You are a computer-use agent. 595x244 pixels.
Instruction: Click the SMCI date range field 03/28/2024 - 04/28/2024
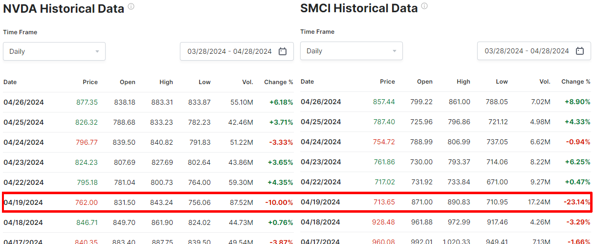(x=534, y=51)
